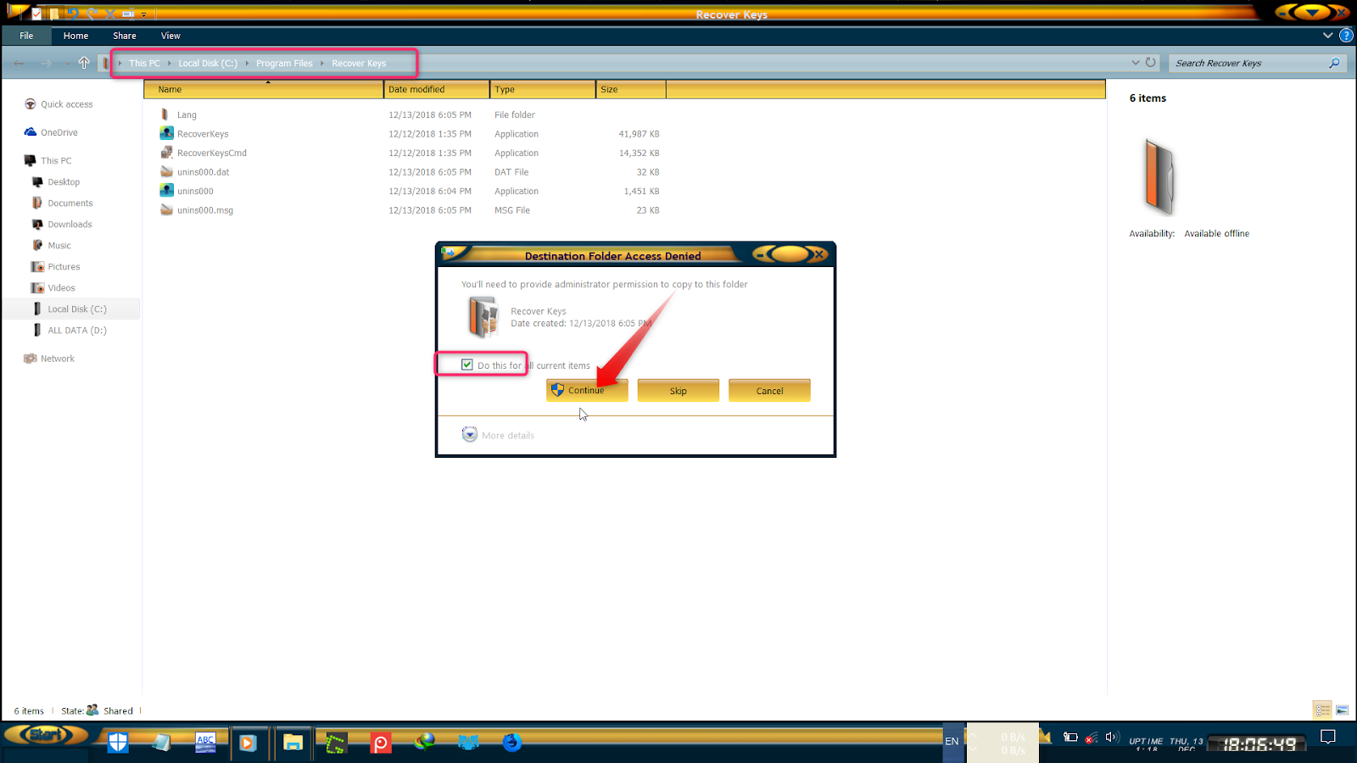Image resolution: width=1357 pixels, height=763 pixels.
Task: Switch to the Home ribbon tab
Action: point(75,36)
